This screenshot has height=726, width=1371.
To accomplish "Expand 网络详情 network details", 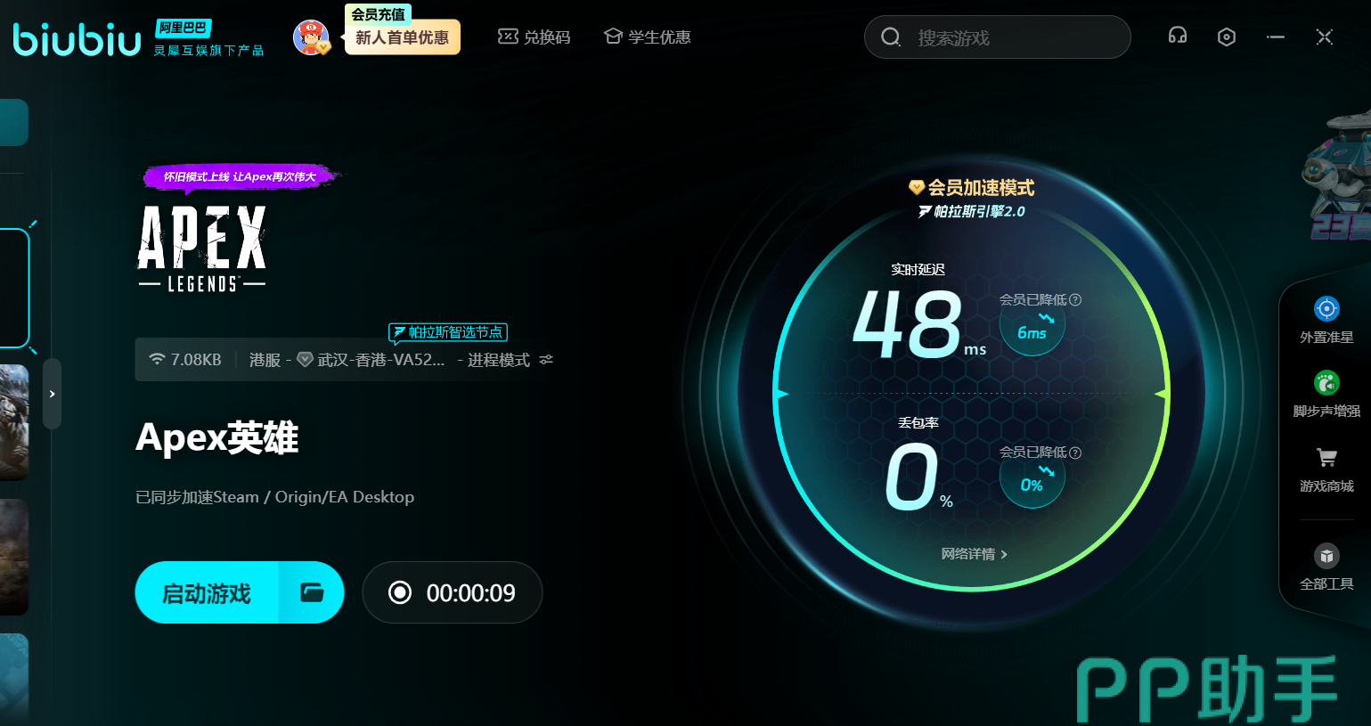I will click(974, 554).
